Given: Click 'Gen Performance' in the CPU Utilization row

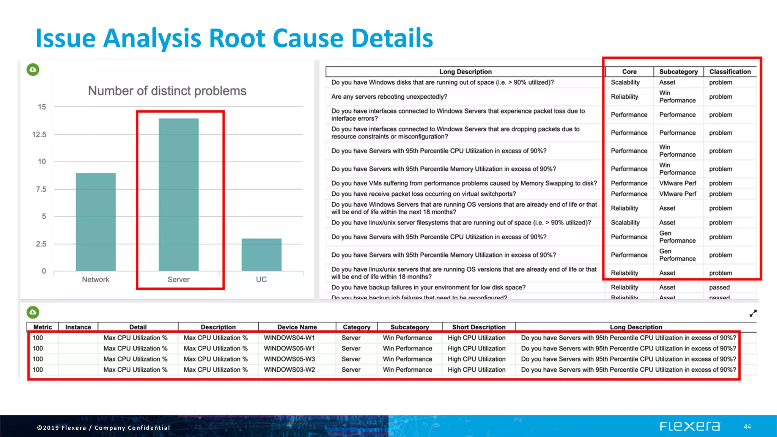Looking at the screenshot, I should 677,237.
